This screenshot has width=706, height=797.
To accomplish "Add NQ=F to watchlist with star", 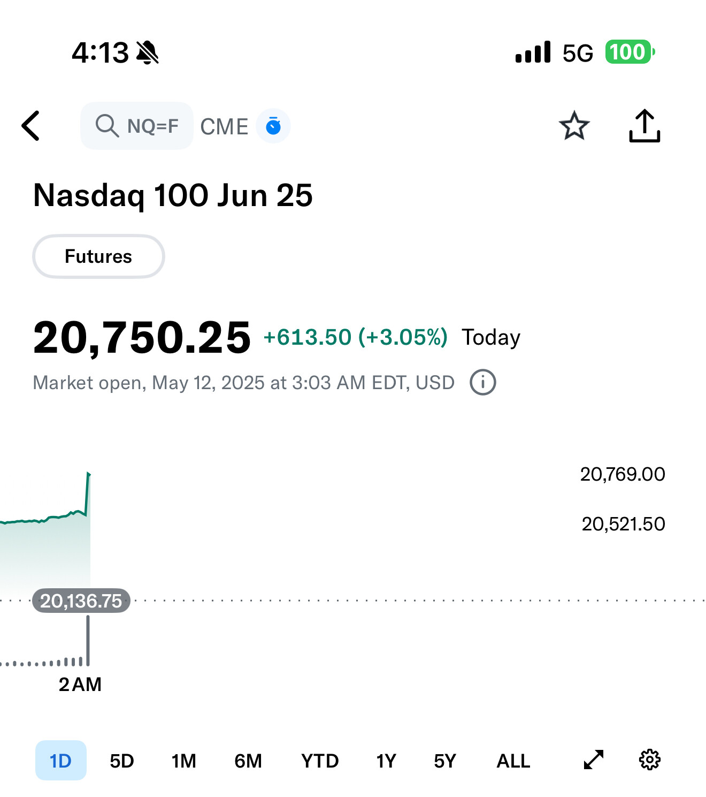I will click(574, 126).
